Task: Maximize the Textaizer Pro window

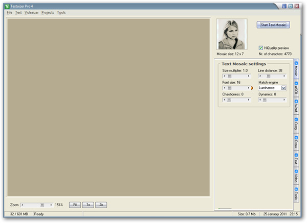Action: [290, 6]
